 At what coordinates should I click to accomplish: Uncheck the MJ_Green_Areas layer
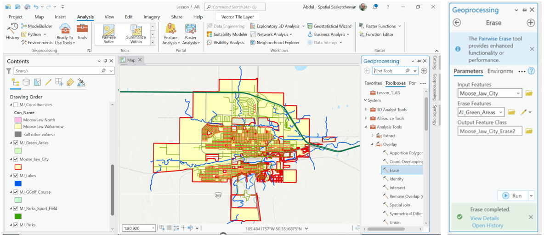point(16,143)
